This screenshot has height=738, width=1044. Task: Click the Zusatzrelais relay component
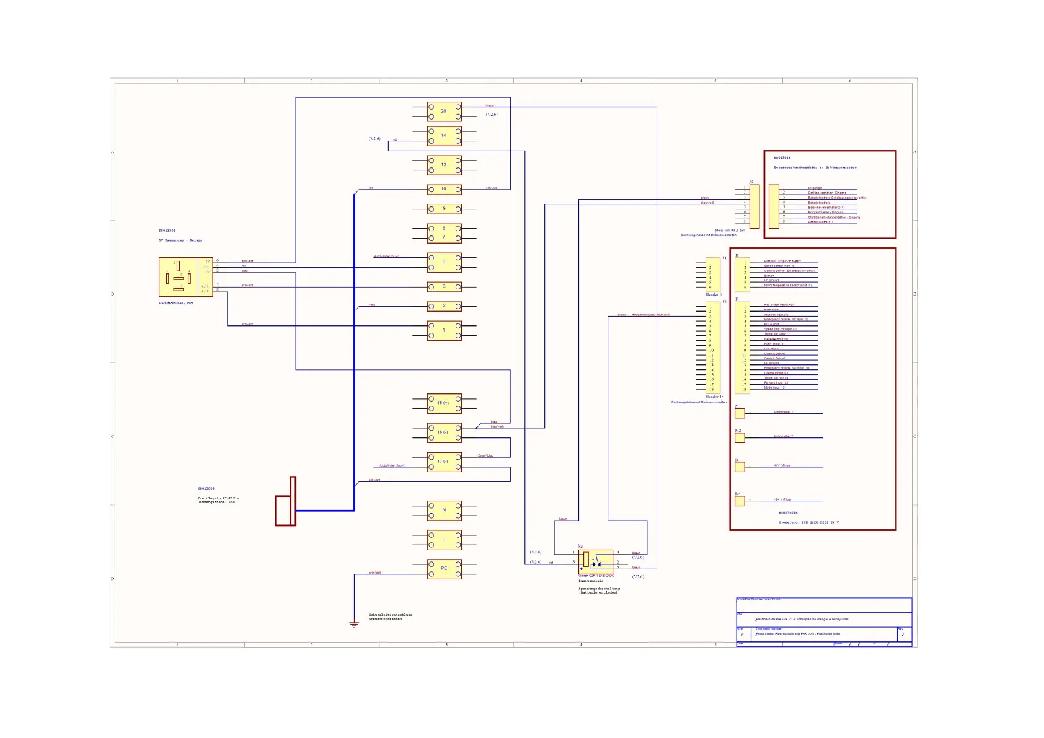click(596, 562)
